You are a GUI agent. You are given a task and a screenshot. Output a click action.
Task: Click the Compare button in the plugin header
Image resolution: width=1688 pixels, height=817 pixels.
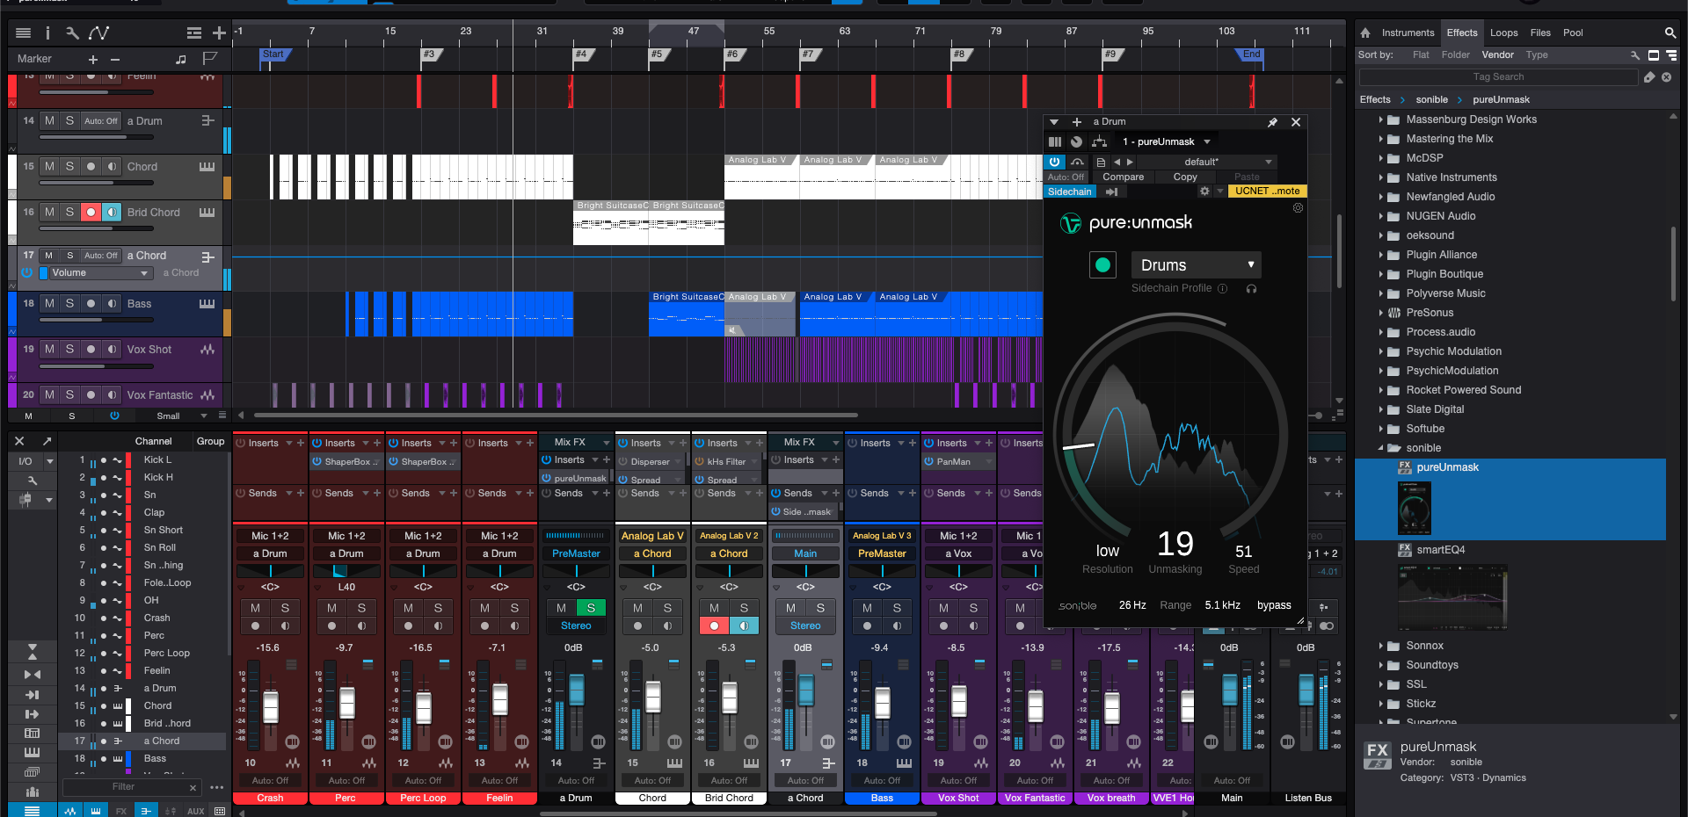coord(1123,177)
